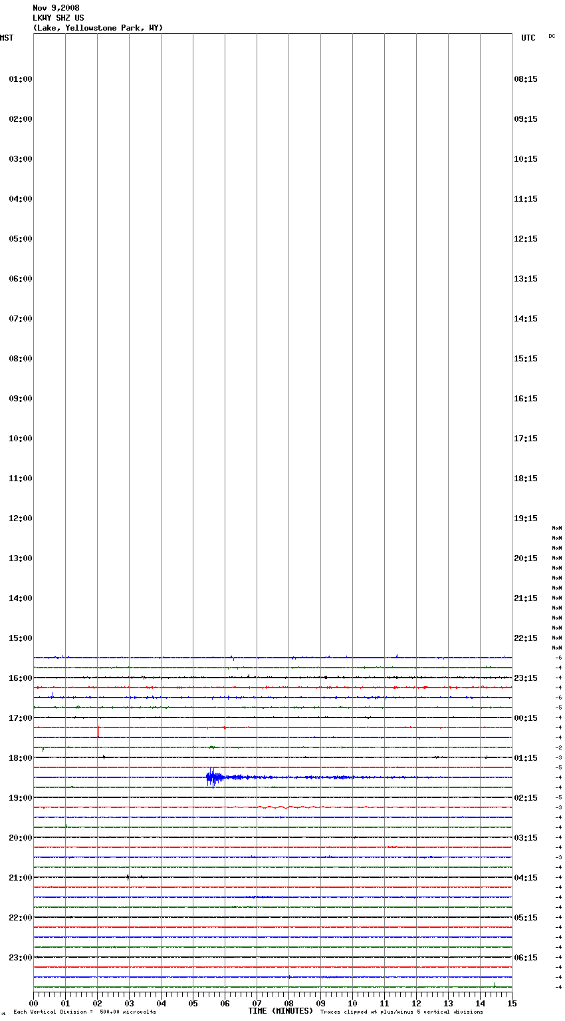
Task: Select the "LKWY SHZ US" station label
Action: (58, 18)
